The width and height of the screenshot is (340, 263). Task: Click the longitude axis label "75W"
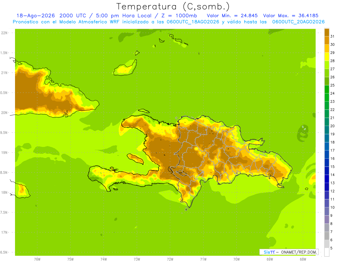click(71, 259)
